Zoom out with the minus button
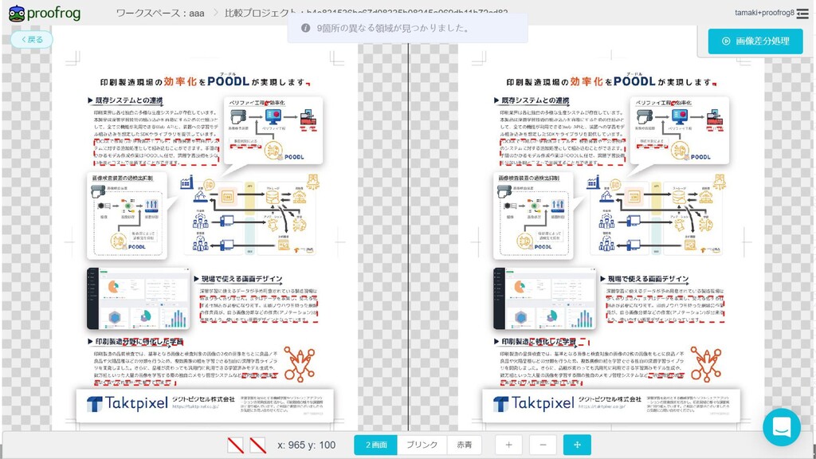 point(543,445)
